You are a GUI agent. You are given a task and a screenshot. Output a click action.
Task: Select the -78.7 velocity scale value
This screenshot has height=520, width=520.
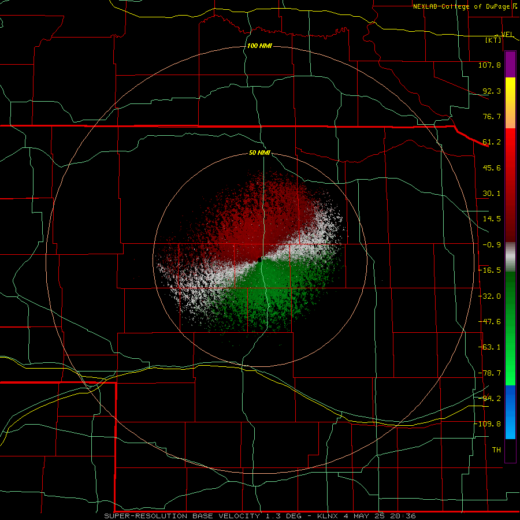pyautogui.click(x=489, y=373)
